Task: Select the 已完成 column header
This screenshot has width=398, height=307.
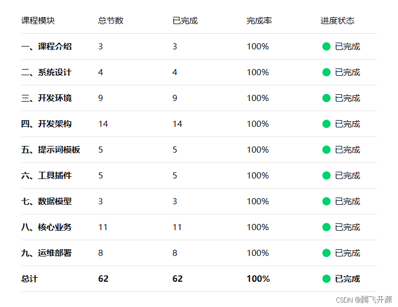Action: pyautogui.click(x=185, y=21)
